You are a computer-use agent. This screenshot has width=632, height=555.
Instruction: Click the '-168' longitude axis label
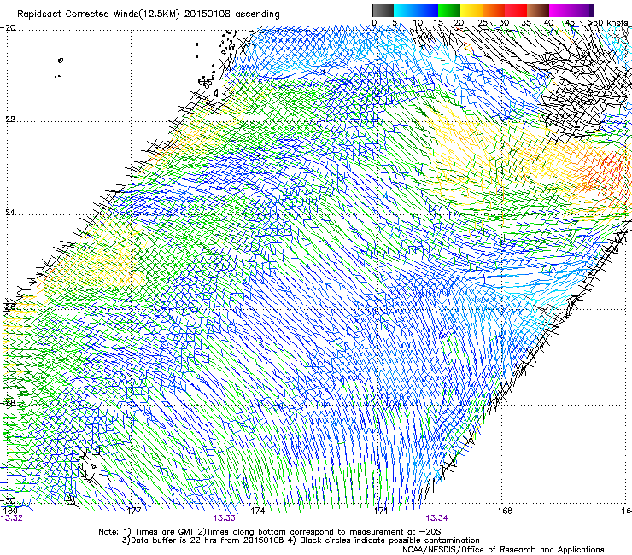502,511
